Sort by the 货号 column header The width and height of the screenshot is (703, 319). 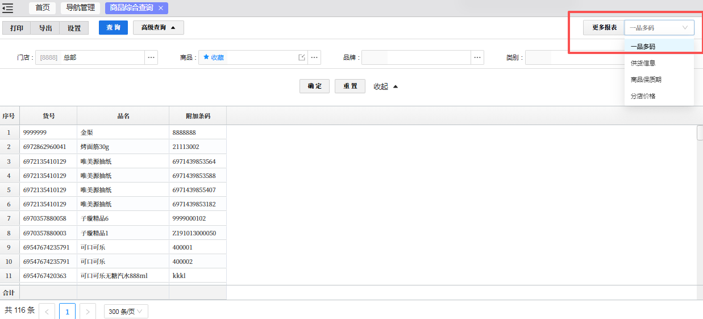[49, 116]
